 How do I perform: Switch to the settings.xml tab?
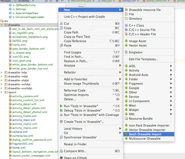[x=129, y=1]
